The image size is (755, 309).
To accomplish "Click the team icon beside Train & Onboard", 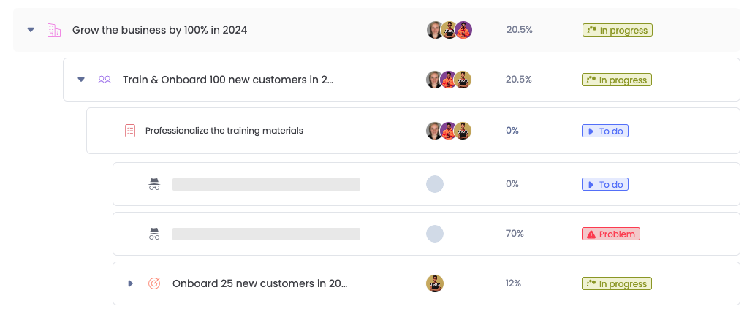I will [x=105, y=80].
